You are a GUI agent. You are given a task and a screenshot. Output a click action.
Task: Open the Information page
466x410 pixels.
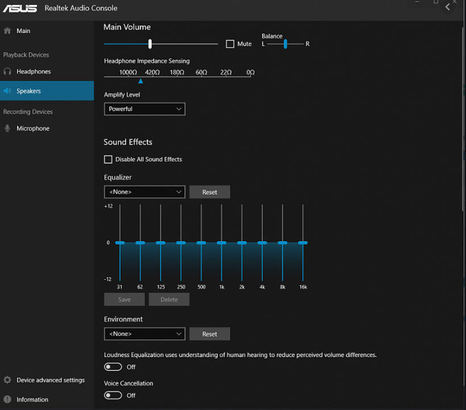[x=47, y=399]
